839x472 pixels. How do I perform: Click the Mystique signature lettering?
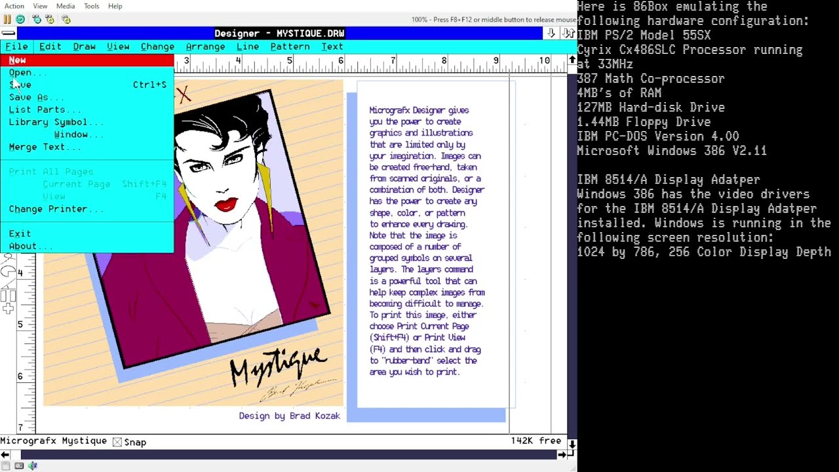277,367
